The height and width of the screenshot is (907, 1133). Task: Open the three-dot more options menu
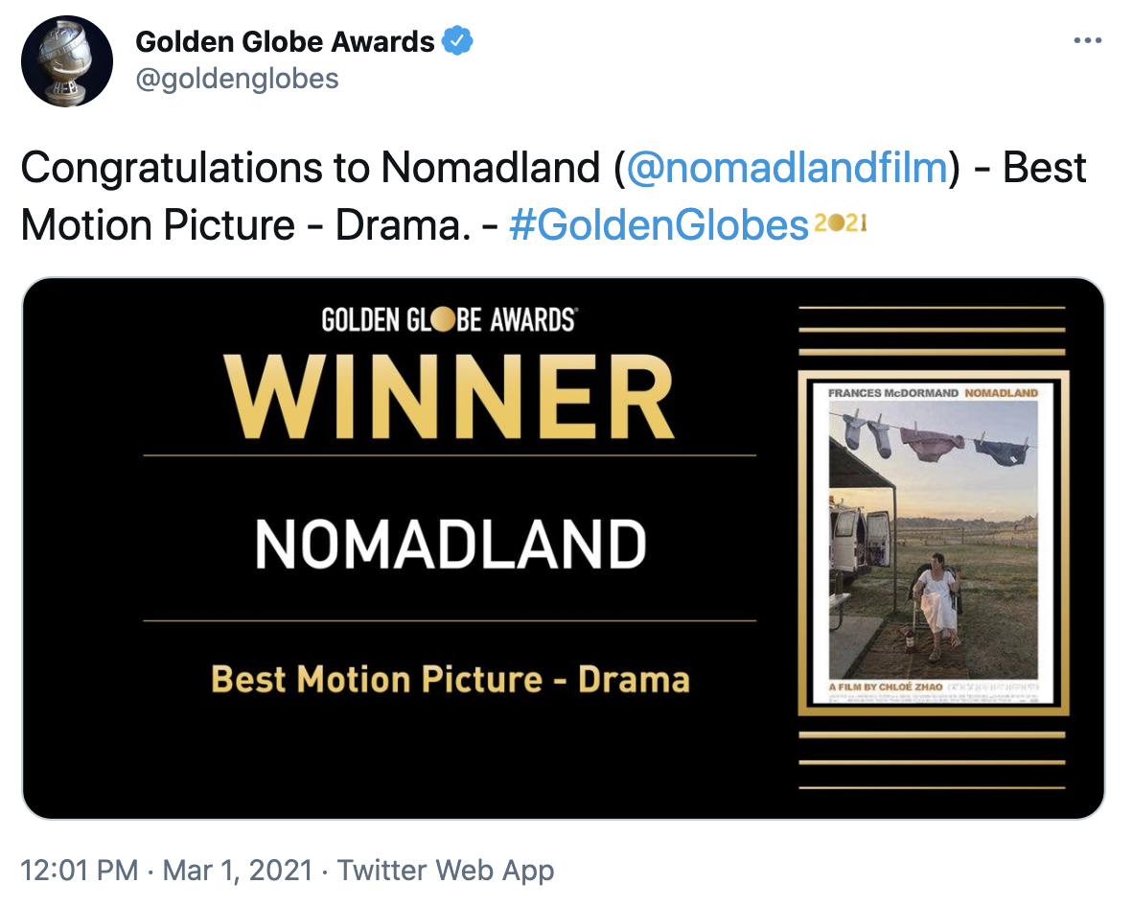[x=1087, y=41]
